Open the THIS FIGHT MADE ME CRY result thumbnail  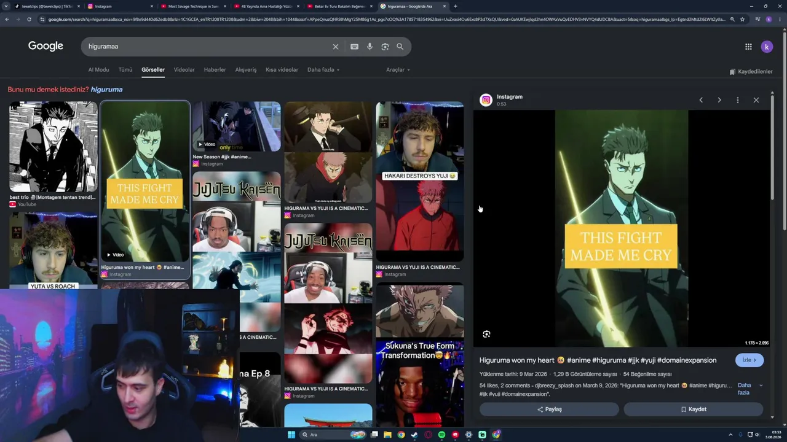(145, 182)
